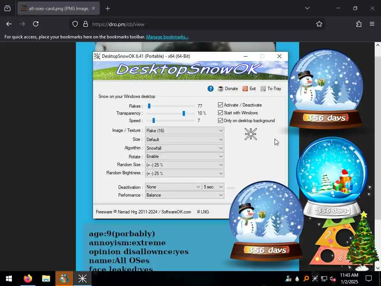Go back to the previous page
This screenshot has height=286, width=381.
click(x=9, y=24)
